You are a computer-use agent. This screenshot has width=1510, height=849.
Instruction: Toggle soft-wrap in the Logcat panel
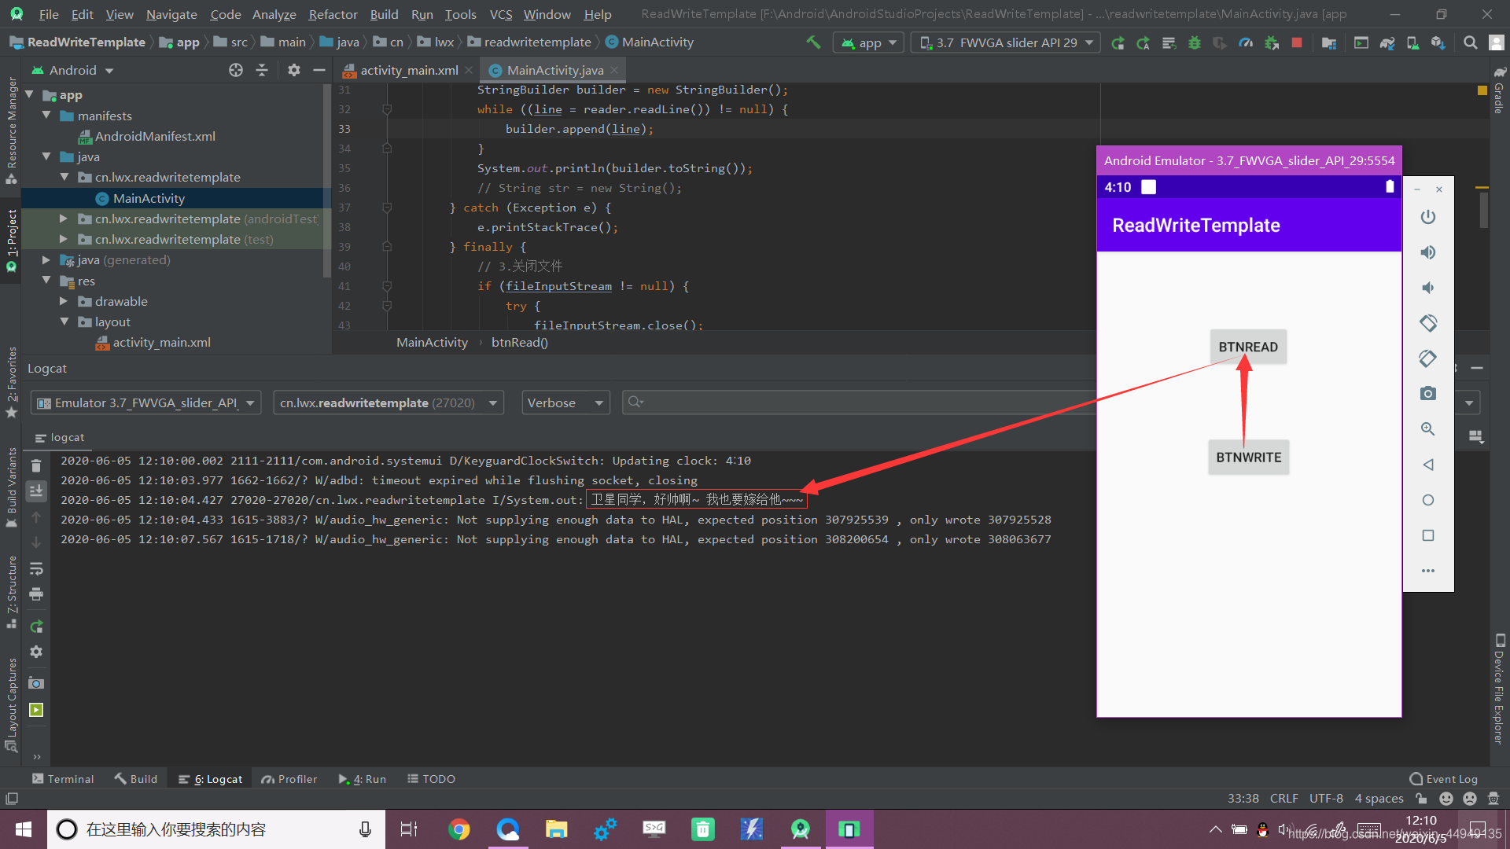pyautogui.click(x=36, y=568)
